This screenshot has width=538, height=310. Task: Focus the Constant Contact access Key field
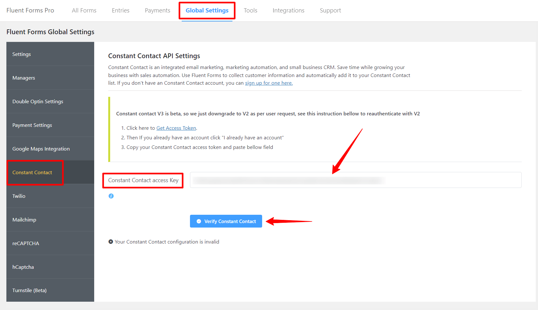click(355, 180)
